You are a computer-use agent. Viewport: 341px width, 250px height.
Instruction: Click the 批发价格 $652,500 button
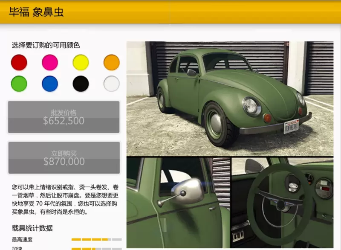click(64, 117)
